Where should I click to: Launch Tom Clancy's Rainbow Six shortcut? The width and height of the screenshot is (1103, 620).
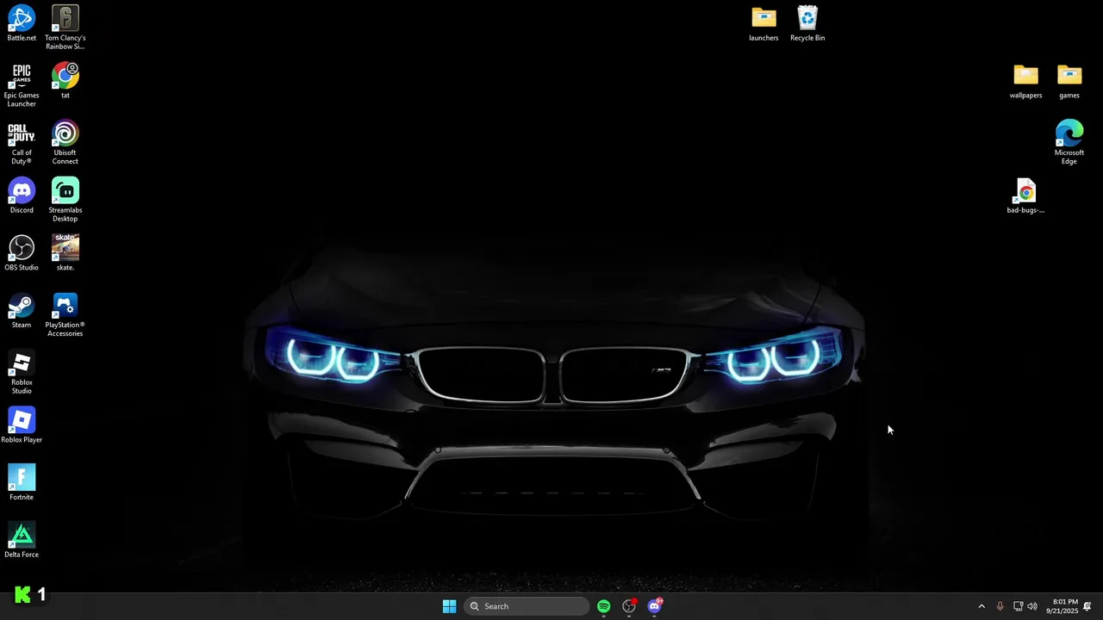pos(65,28)
